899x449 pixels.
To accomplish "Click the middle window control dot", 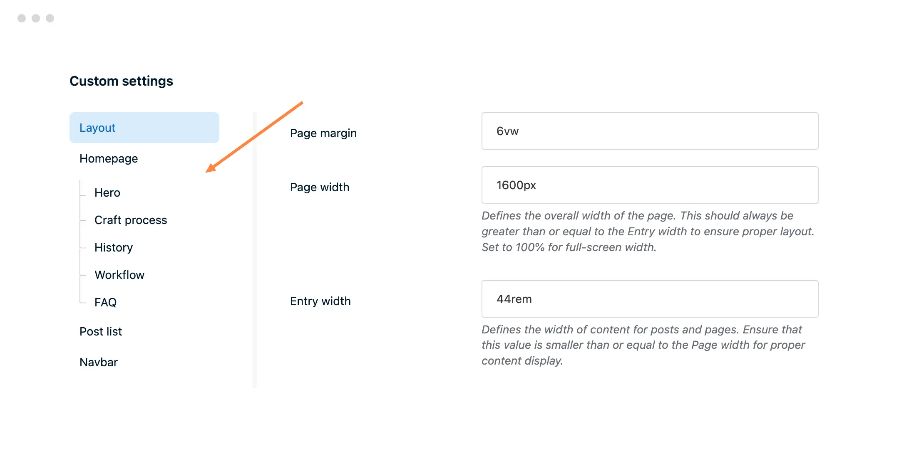I will pyautogui.click(x=35, y=18).
